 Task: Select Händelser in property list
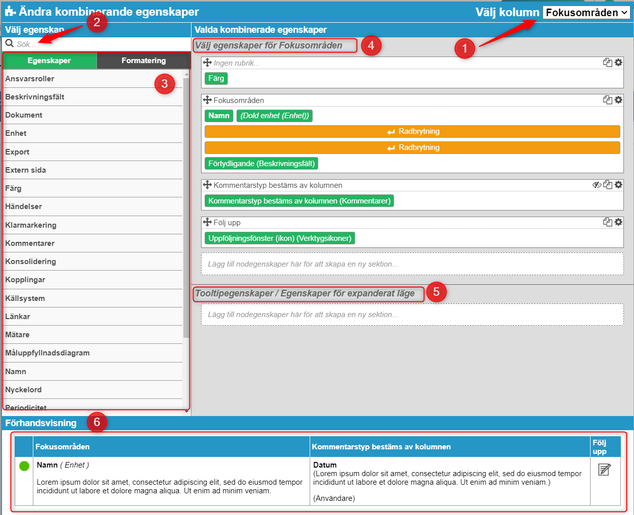point(93,207)
